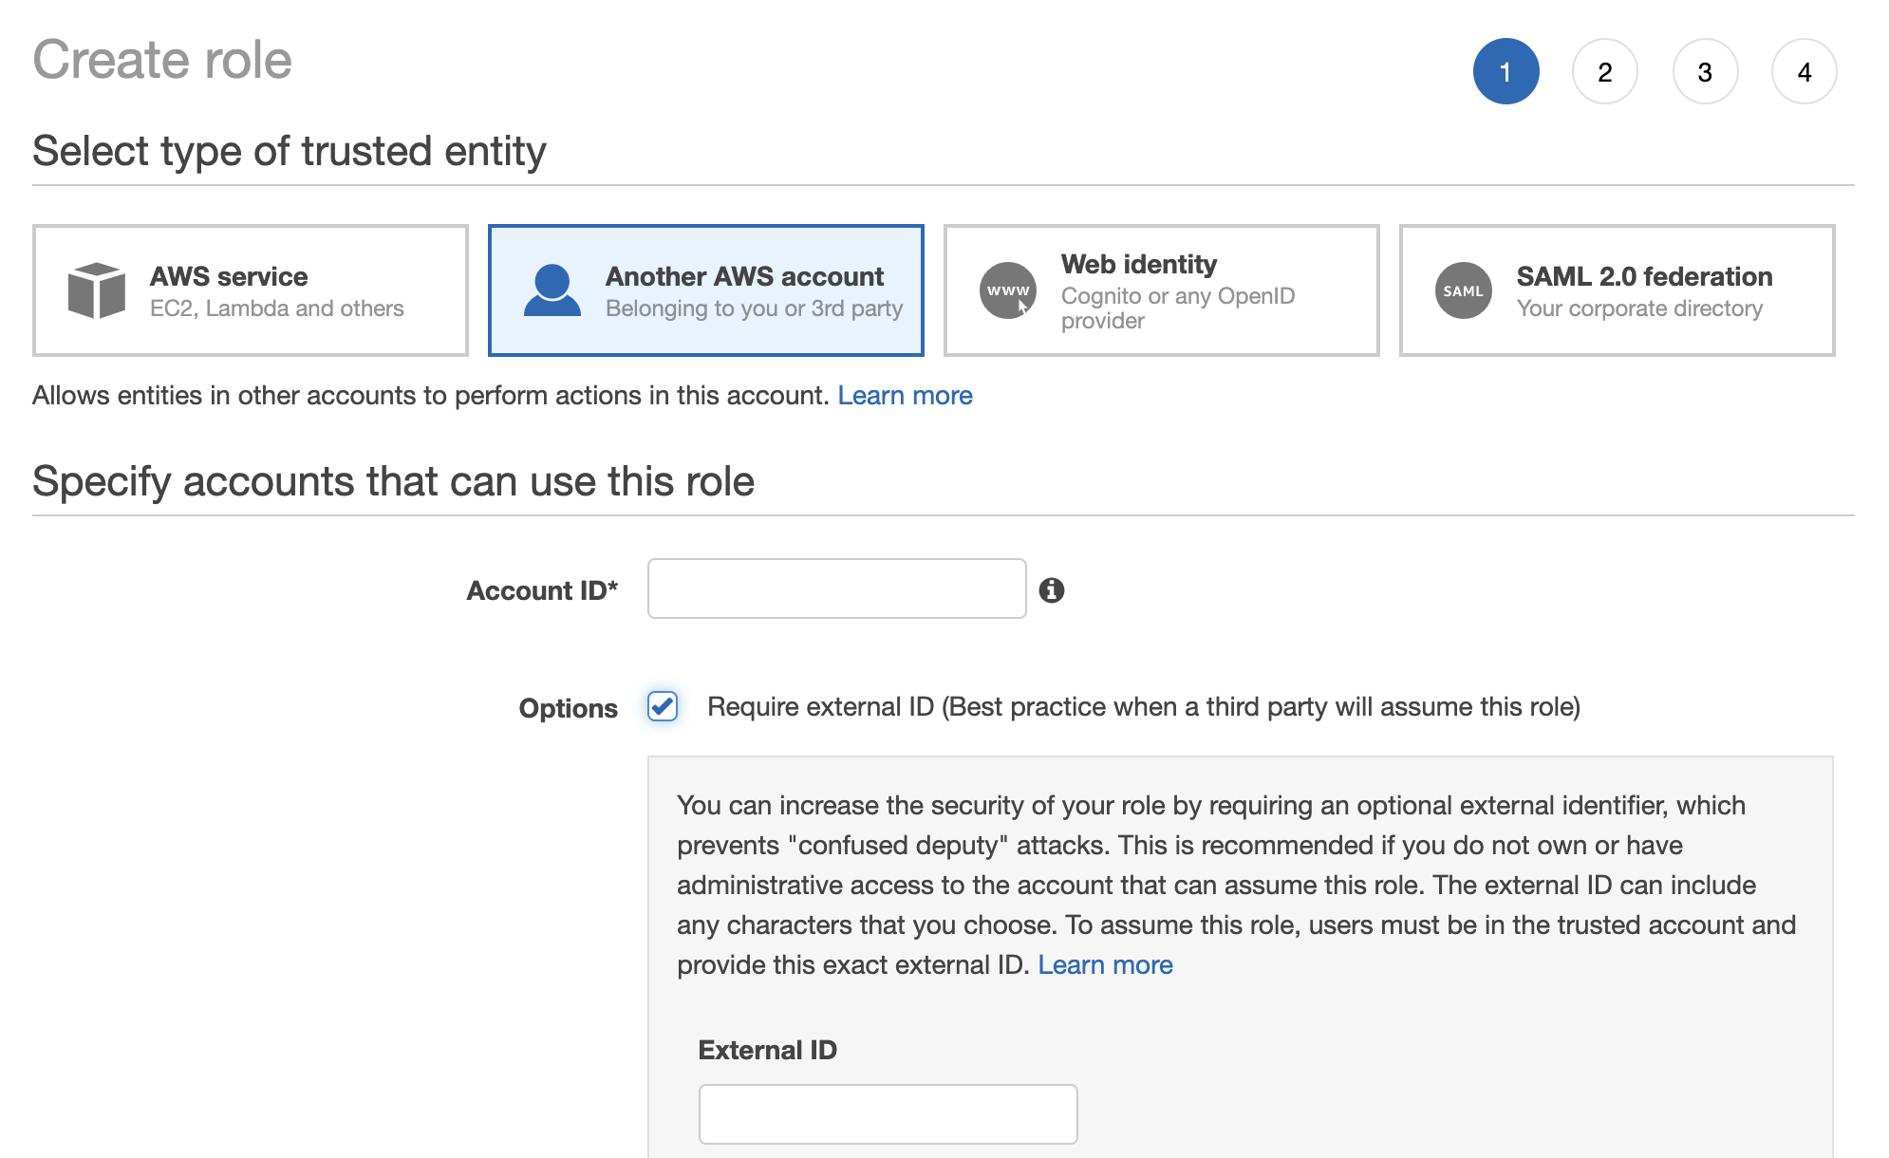1889x1158 pixels.
Task: Click 'Specify accounts that can use this role' heading
Action: [393, 482]
